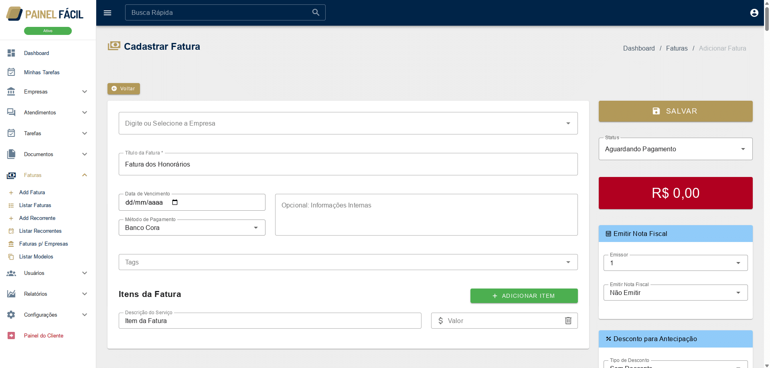This screenshot has width=770, height=368.
Task: Click the Configurações gear icon
Action: pos(11,315)
